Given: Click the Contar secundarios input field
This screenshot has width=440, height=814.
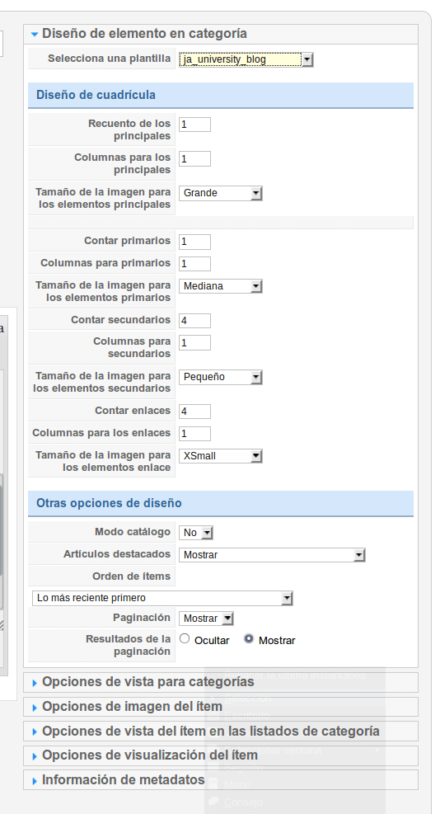Looking at the screenshot, I should coord(195,321).
